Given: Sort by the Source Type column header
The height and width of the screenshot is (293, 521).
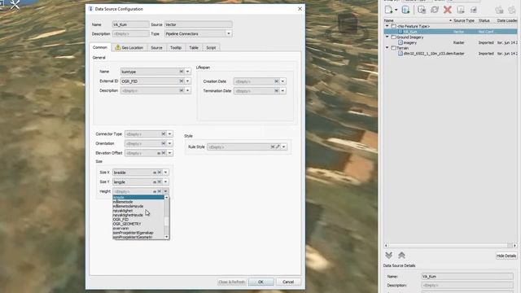Looking at the screenshot, I should [x=464, y=20].
